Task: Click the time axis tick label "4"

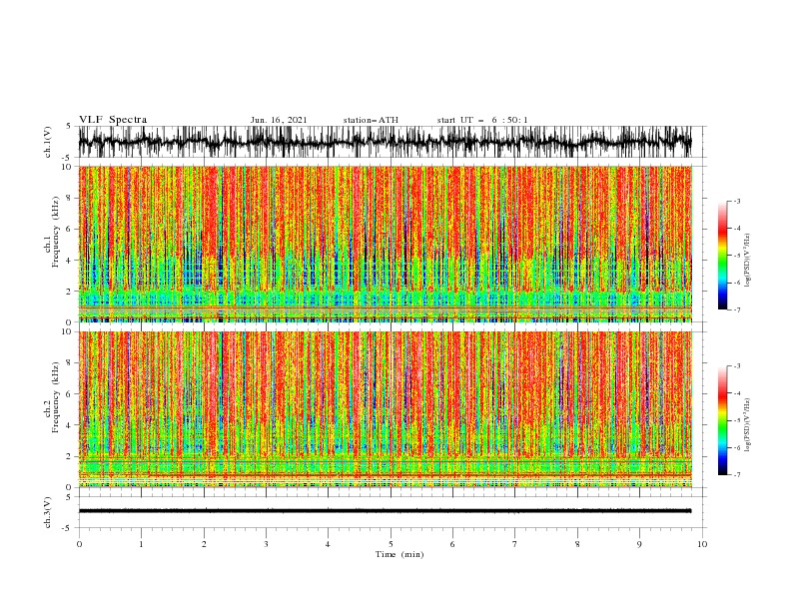Action: tap(329, 544)
